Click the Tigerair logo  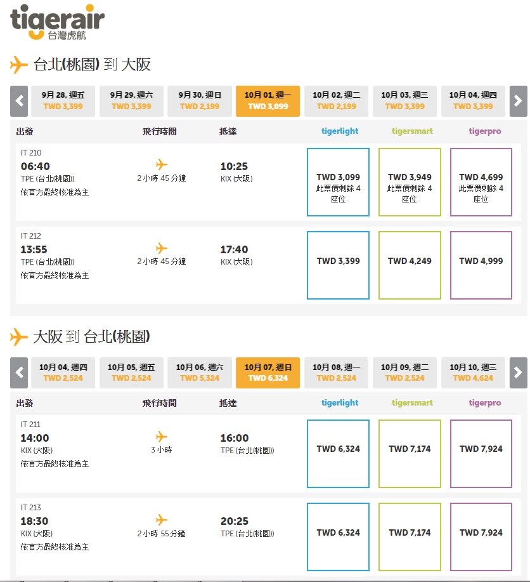click(57, 22)
